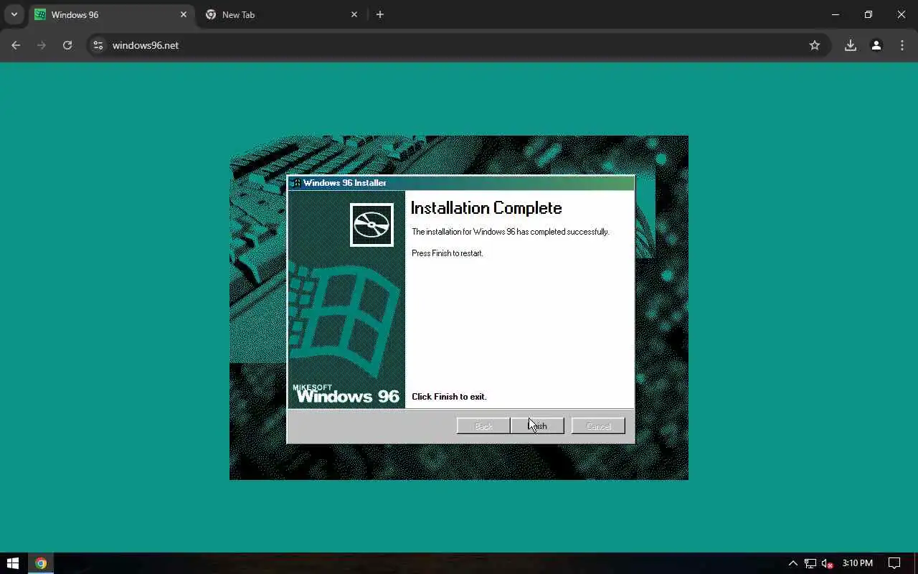This screenshot has height=574, width=918.
Task: Show hidden system tray icons
Action: click(792, 563)
